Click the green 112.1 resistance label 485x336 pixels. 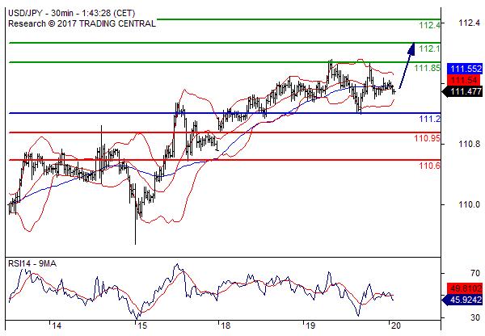pos(429,48)
